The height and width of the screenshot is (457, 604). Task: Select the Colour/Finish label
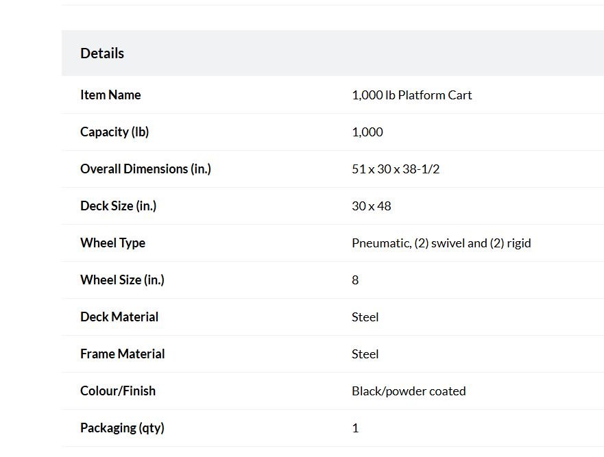click(x=118, y=391)
